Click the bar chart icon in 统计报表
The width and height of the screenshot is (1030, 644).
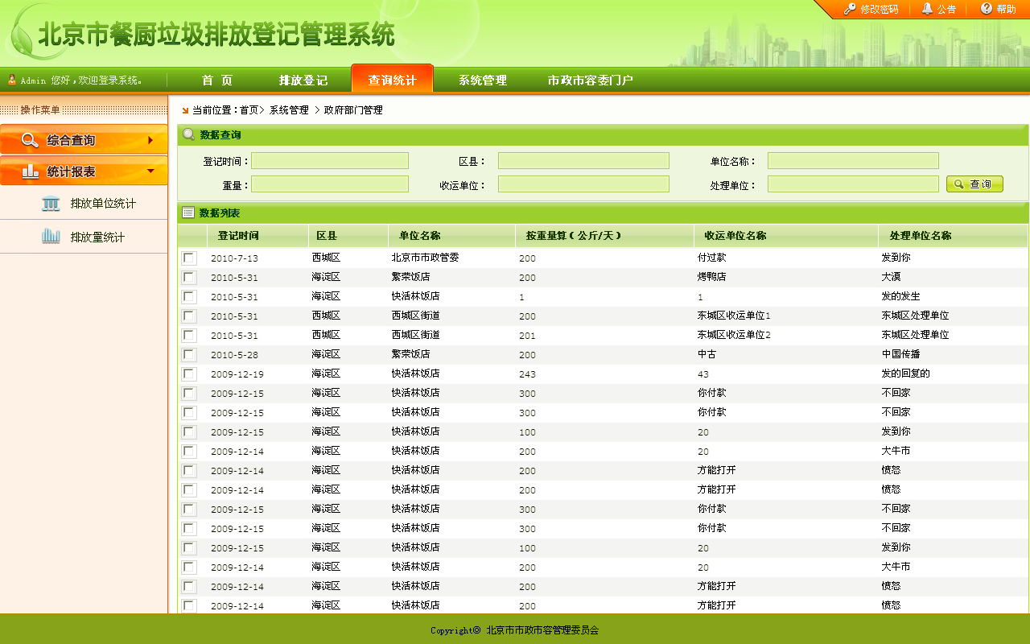click(x=30, y=171)
